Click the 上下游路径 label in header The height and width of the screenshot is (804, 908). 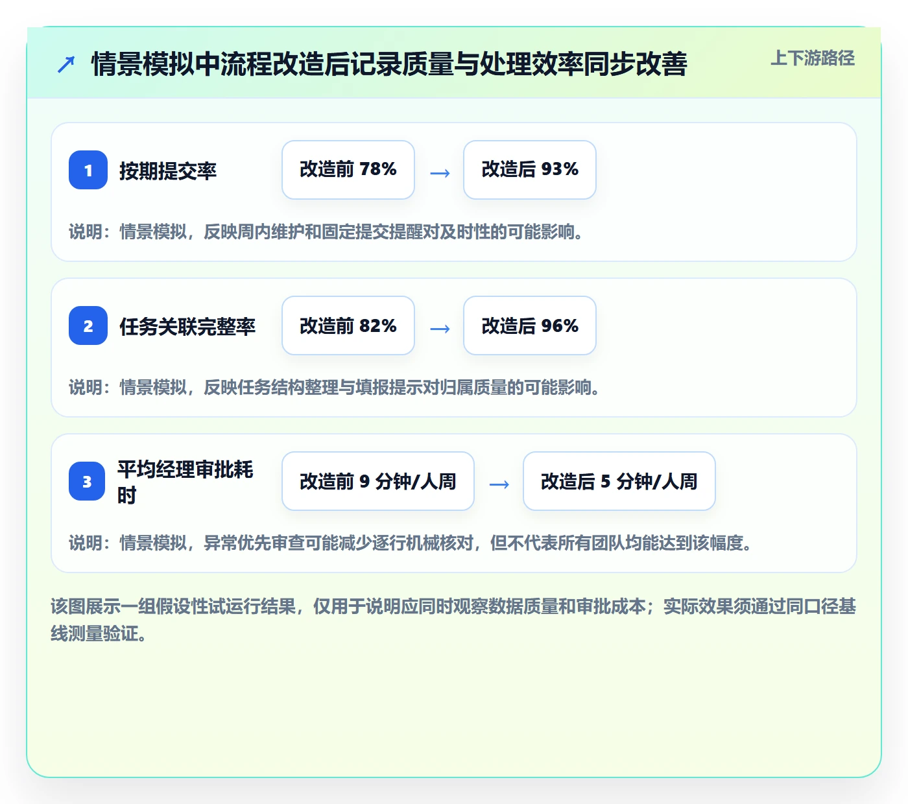pos(812,58)
